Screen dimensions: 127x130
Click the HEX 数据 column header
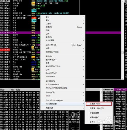pyautogui.click(x=25, y=90)
